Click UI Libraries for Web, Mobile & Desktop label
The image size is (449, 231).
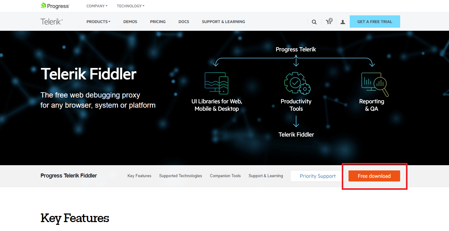pyautogui.click(x=217, y=105)
